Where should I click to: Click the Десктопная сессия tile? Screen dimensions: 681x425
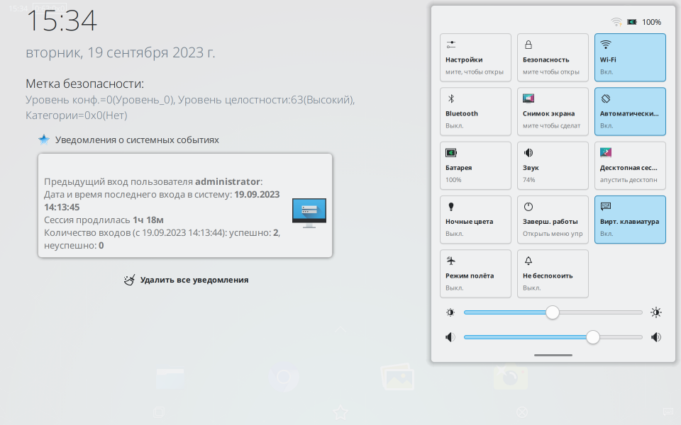pyautogui.click(x=630, y=165)
